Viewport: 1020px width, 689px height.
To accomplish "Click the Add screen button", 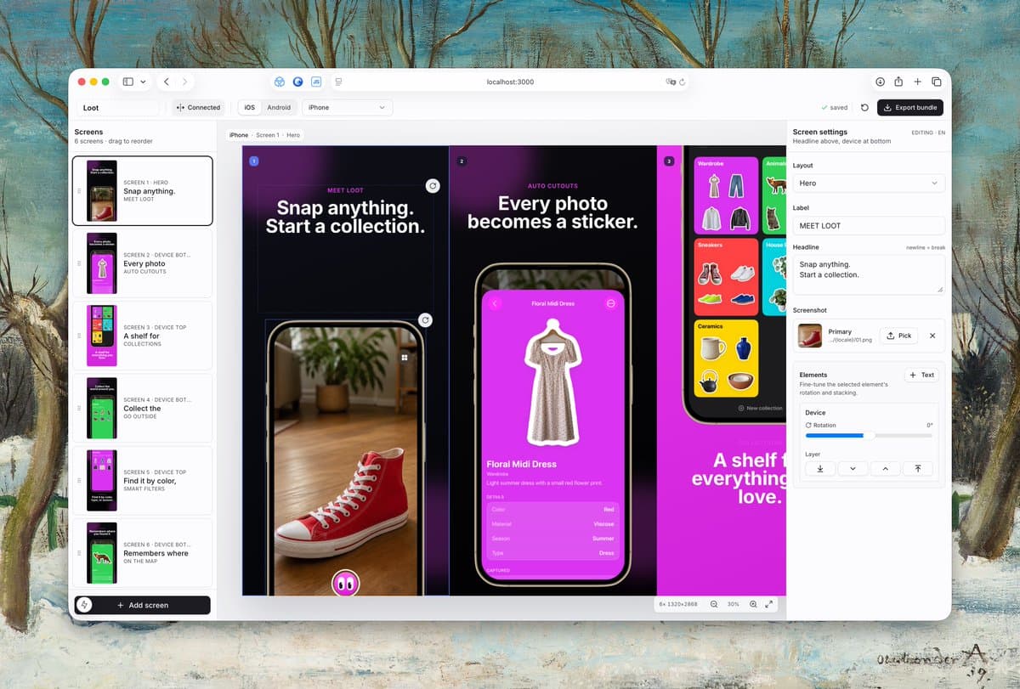I will (142, 605).
